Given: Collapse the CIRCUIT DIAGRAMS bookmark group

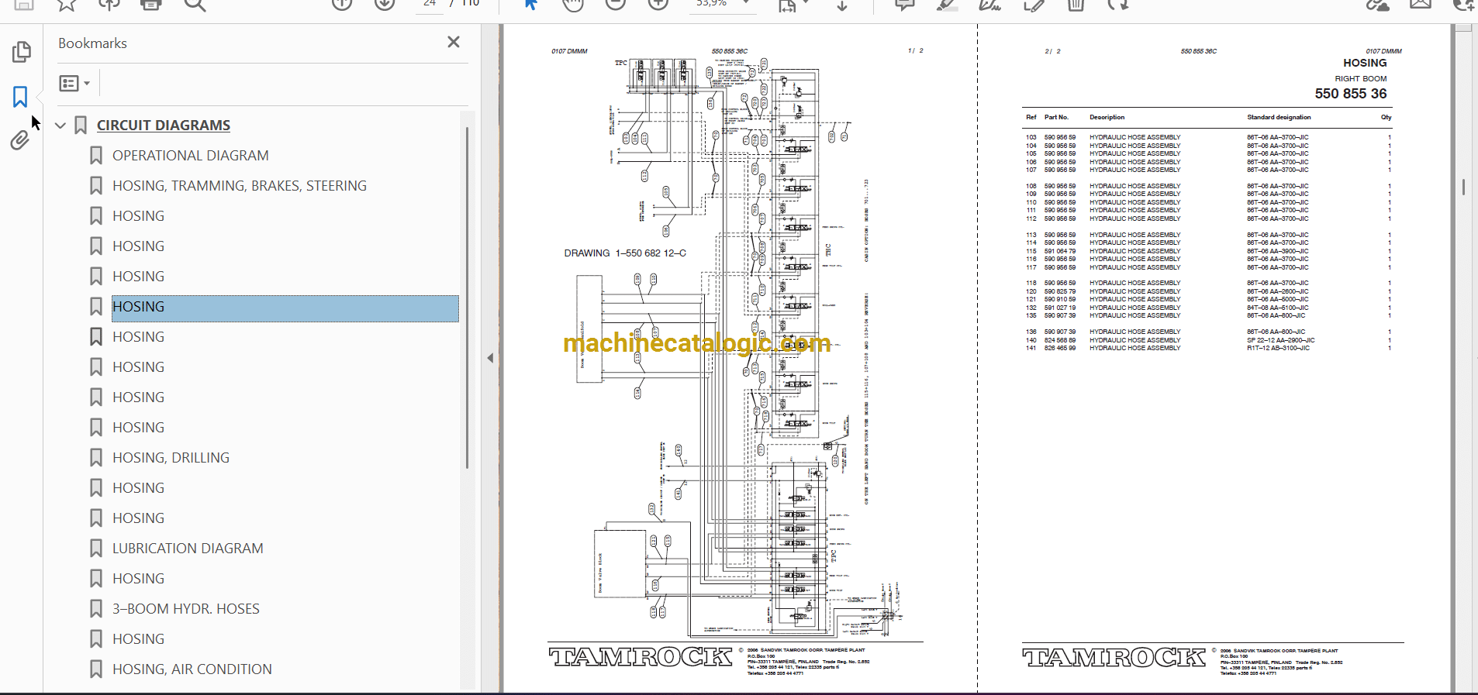Looking at the screenshot, I should coord(60,126).
